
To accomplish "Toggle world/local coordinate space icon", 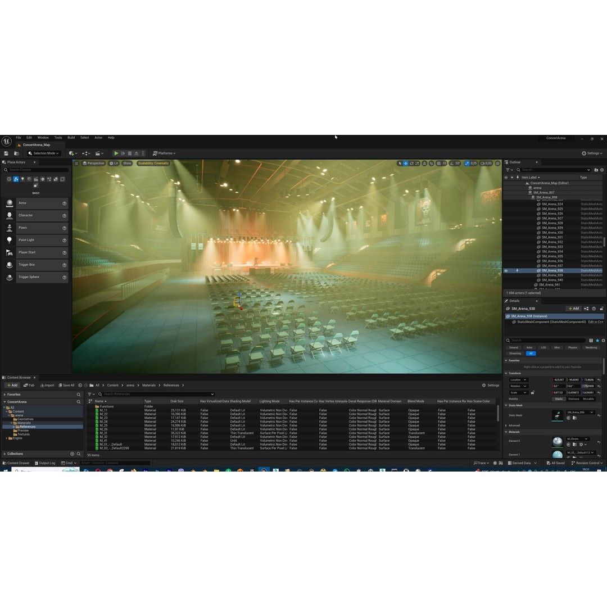I will coord(425,164).
